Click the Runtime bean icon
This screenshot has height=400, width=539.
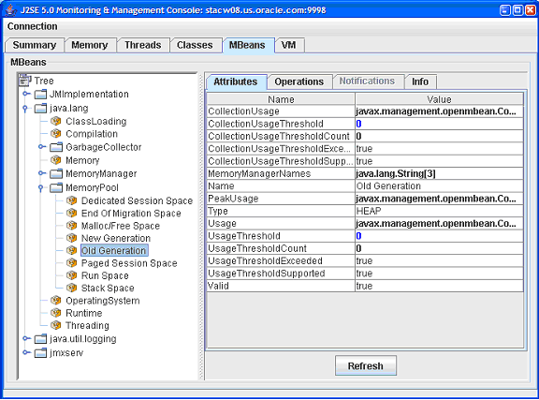(56, 313)
